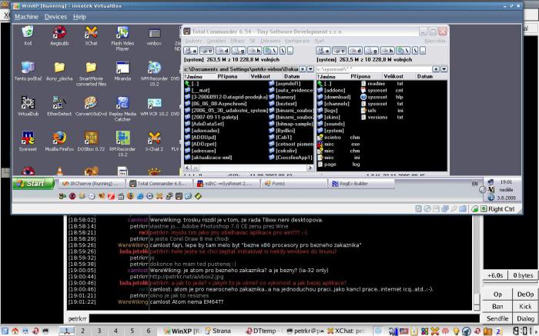The height and width of the screenshot is (336, 539).
Task: Open the Machine menu in VirtualBox
Action: (x=26, y=17)
